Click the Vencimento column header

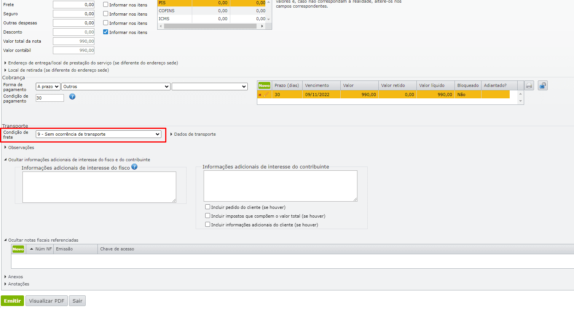click(322, 85)
